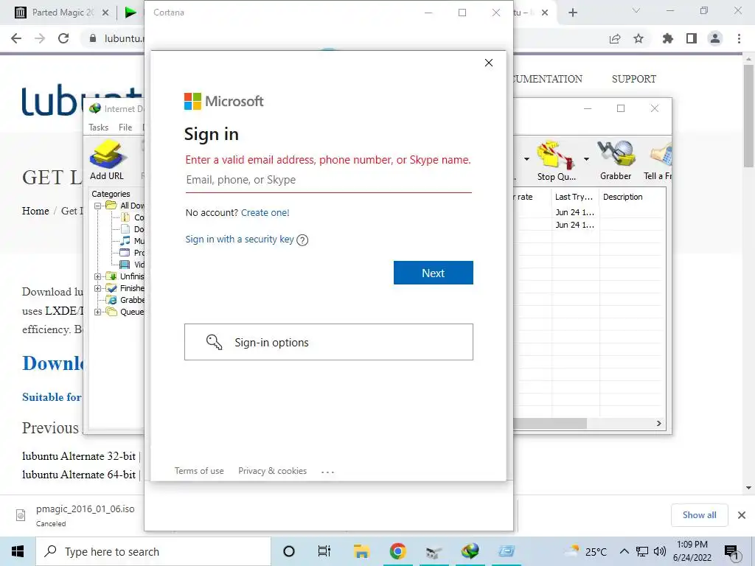
Task: Click Show all downloads button
Action: 699,515
